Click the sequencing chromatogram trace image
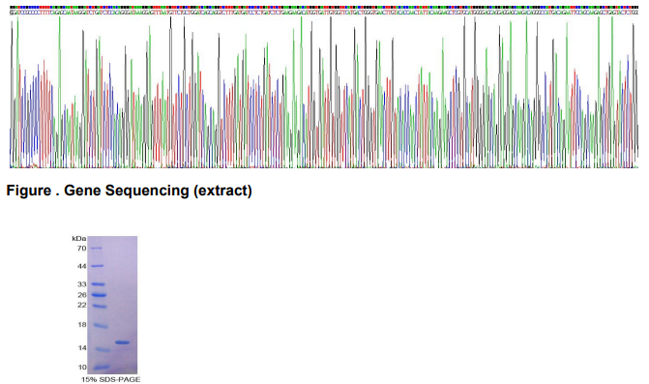This screenshot has width=649, height=384. pyautogui.click(x=324, y=92)
